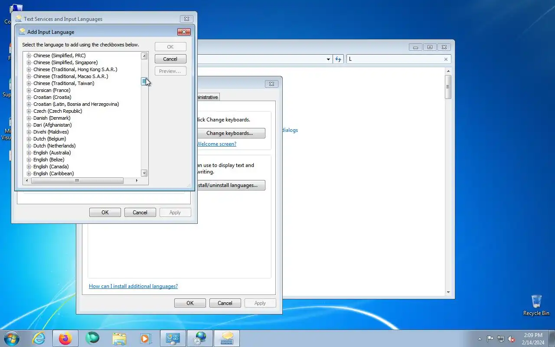The image size is (555, 347).
Task: Click the horizontal scroll-right arrow in language list
Action: (137, 180)
